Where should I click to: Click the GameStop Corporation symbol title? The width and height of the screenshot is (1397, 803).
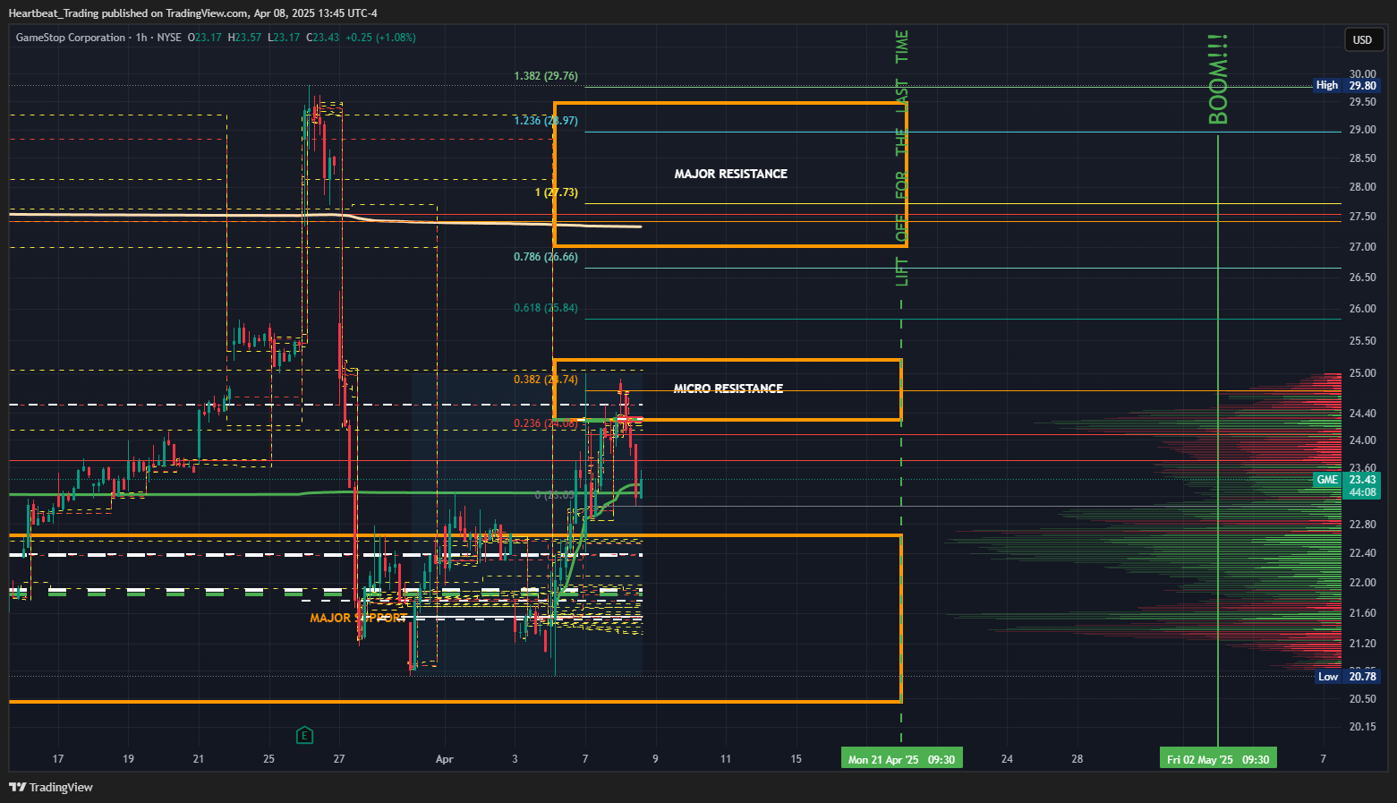(71, 38)
